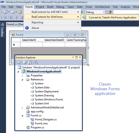Open the Test menu
This screenshot has width=139, height=133.
point(115,7)
